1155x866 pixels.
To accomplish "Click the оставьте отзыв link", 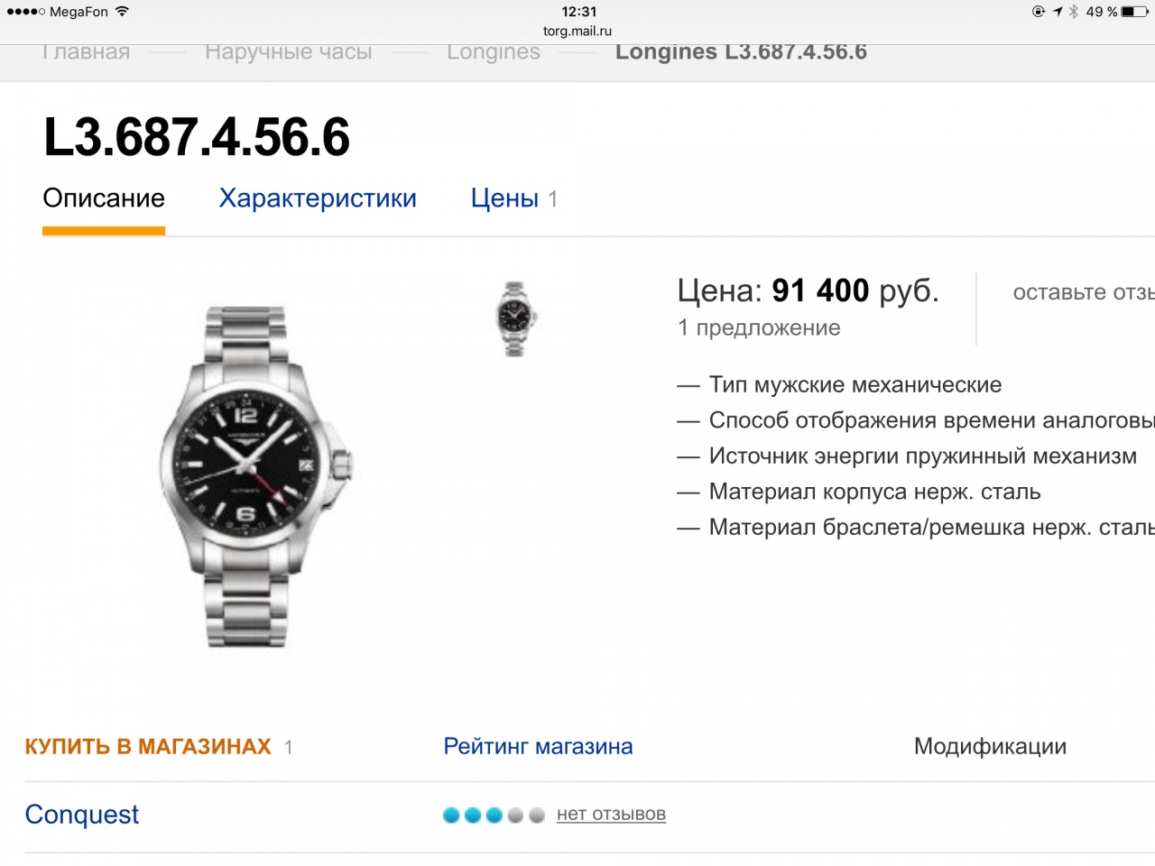I will click(x=1084, y=292).
